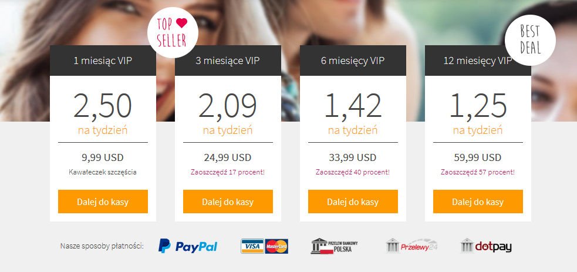Choose the dotpay payment logo
Screen dimensions: 577x272
click(x=486, y=246)
